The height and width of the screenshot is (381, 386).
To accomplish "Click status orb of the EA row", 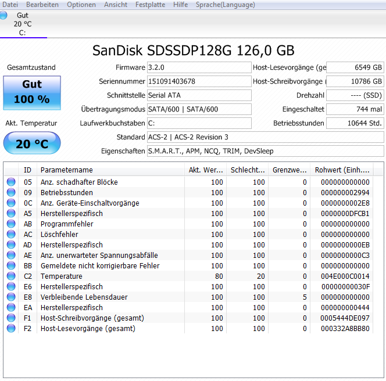I will (11, 307).
